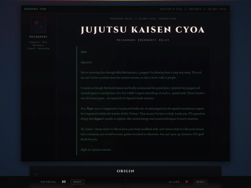Click the 'Click.' line in message
The height and width of the screenshot is (188, 251).
[x=84, y=52]
